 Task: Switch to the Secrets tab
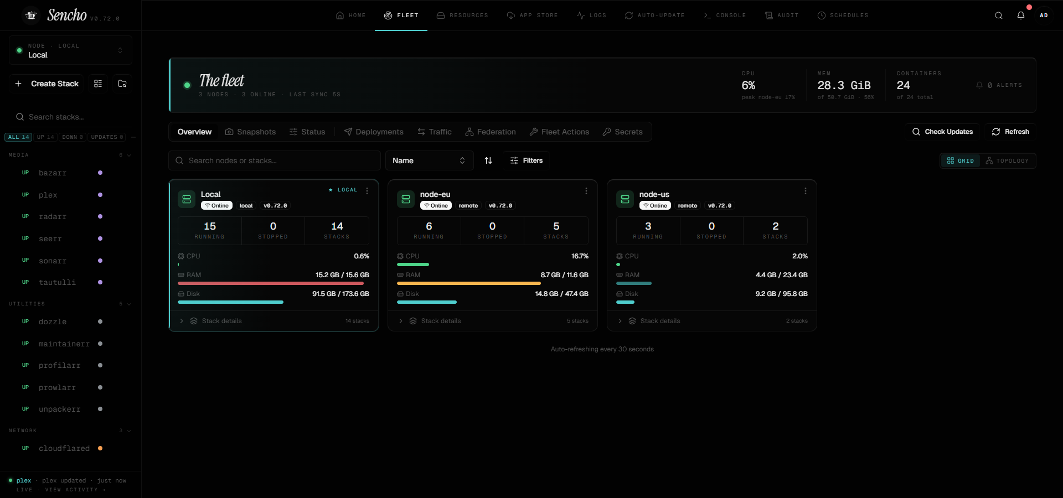623,132
